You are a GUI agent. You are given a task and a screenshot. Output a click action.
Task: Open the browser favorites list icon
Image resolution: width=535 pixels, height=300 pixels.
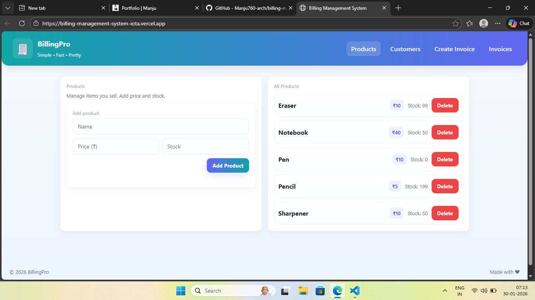pyautogui.click(x=470, y=23)
